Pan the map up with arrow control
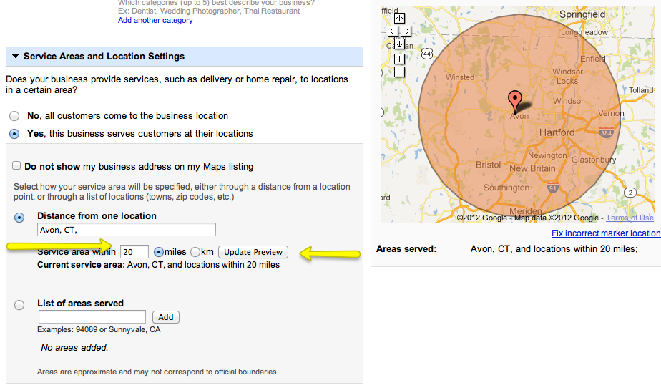Screen dimensions: 661x388 (399, 19)
